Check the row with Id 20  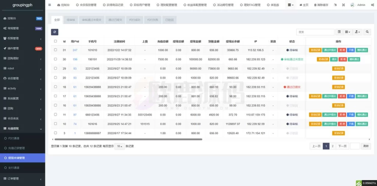(56, 77)
